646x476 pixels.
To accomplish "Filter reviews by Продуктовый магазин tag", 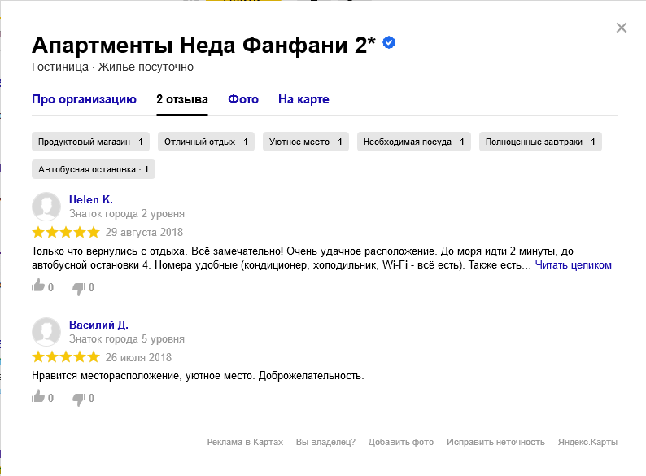I will pos(90,142).
